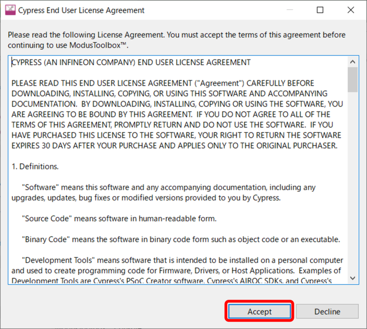Click the line starting '"Development Tools" means software'

click(182, 260)
